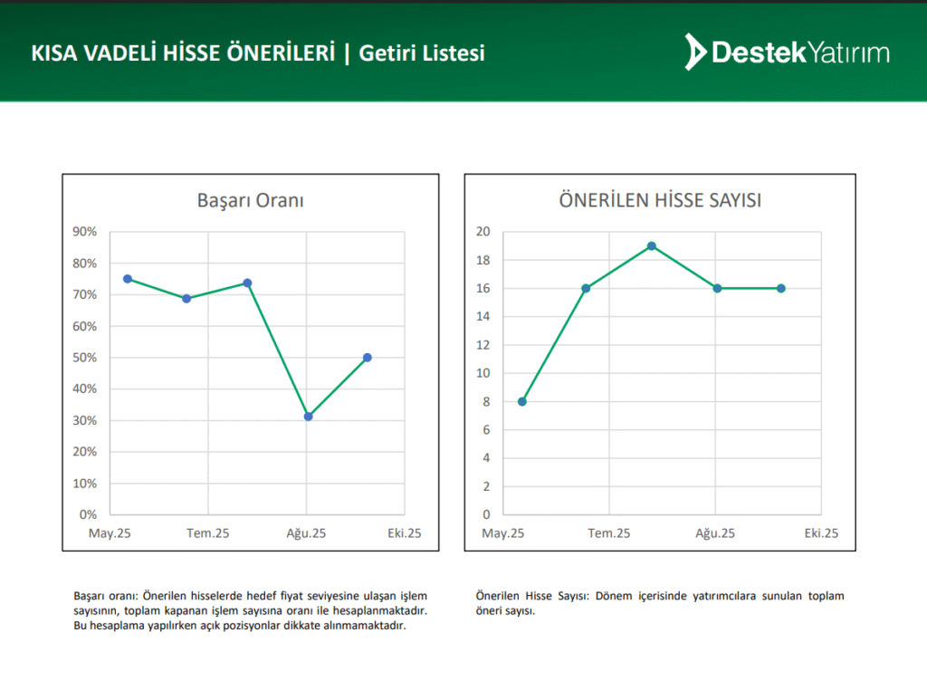Click the peak point at 19 in hisse chart
Viewport: 927px width, 700px height.
[x=652, y=246]
